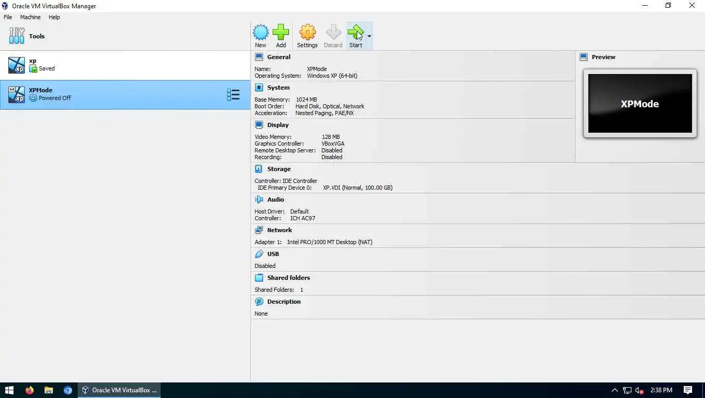Image resolution: width=705 pixels, height=398 pixels.
Task: Click the Remote Desktop Server Disabled value
Action: pyautogui.click(x=332, y=150)
